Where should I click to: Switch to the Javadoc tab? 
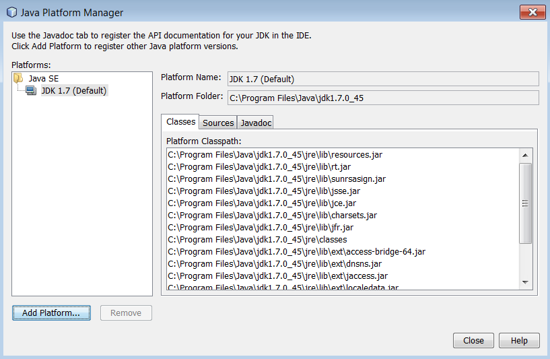(255, 123)
